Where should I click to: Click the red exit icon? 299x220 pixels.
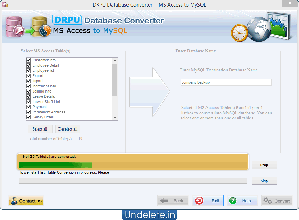tap(199, 201)
